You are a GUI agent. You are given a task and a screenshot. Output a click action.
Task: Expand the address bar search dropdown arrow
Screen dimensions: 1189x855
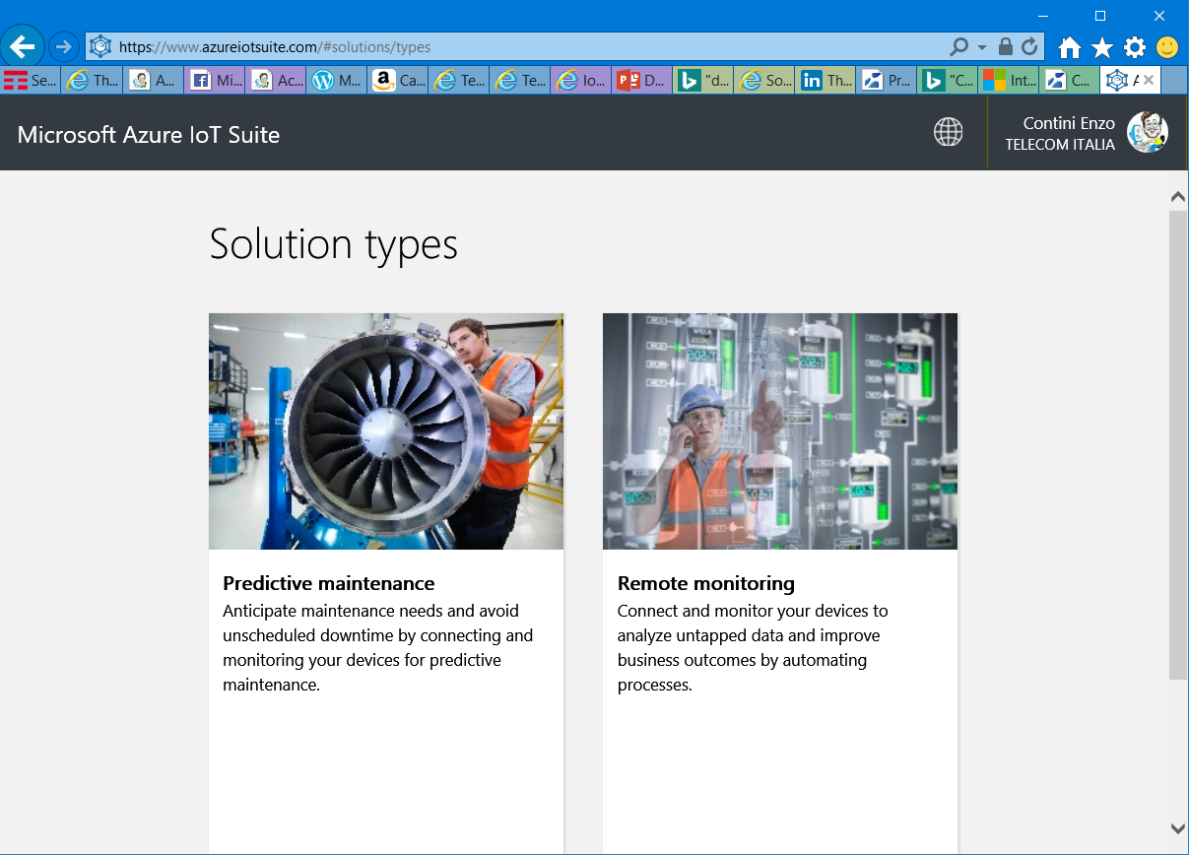point(982,47)
